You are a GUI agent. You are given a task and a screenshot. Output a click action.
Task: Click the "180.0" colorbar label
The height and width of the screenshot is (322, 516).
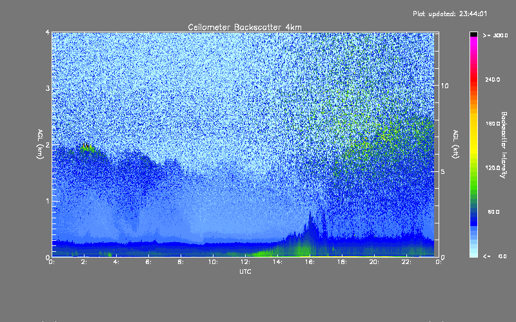click(493, 124)
